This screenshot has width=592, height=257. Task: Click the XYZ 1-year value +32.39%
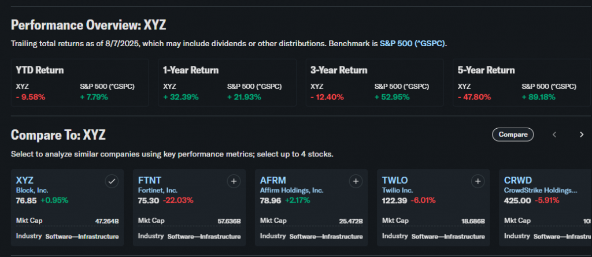coord(181,97)
